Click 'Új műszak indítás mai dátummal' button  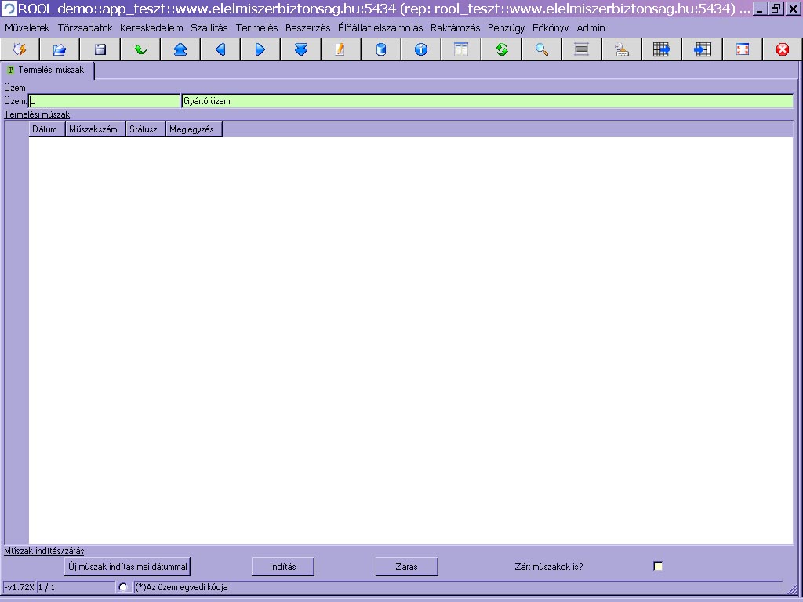point(127,566)
